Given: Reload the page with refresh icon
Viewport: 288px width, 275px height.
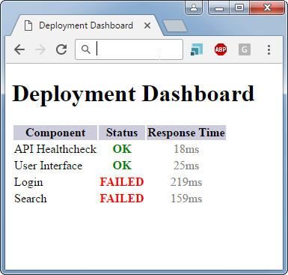Looking at the screenshot, I should click(61, 49).
